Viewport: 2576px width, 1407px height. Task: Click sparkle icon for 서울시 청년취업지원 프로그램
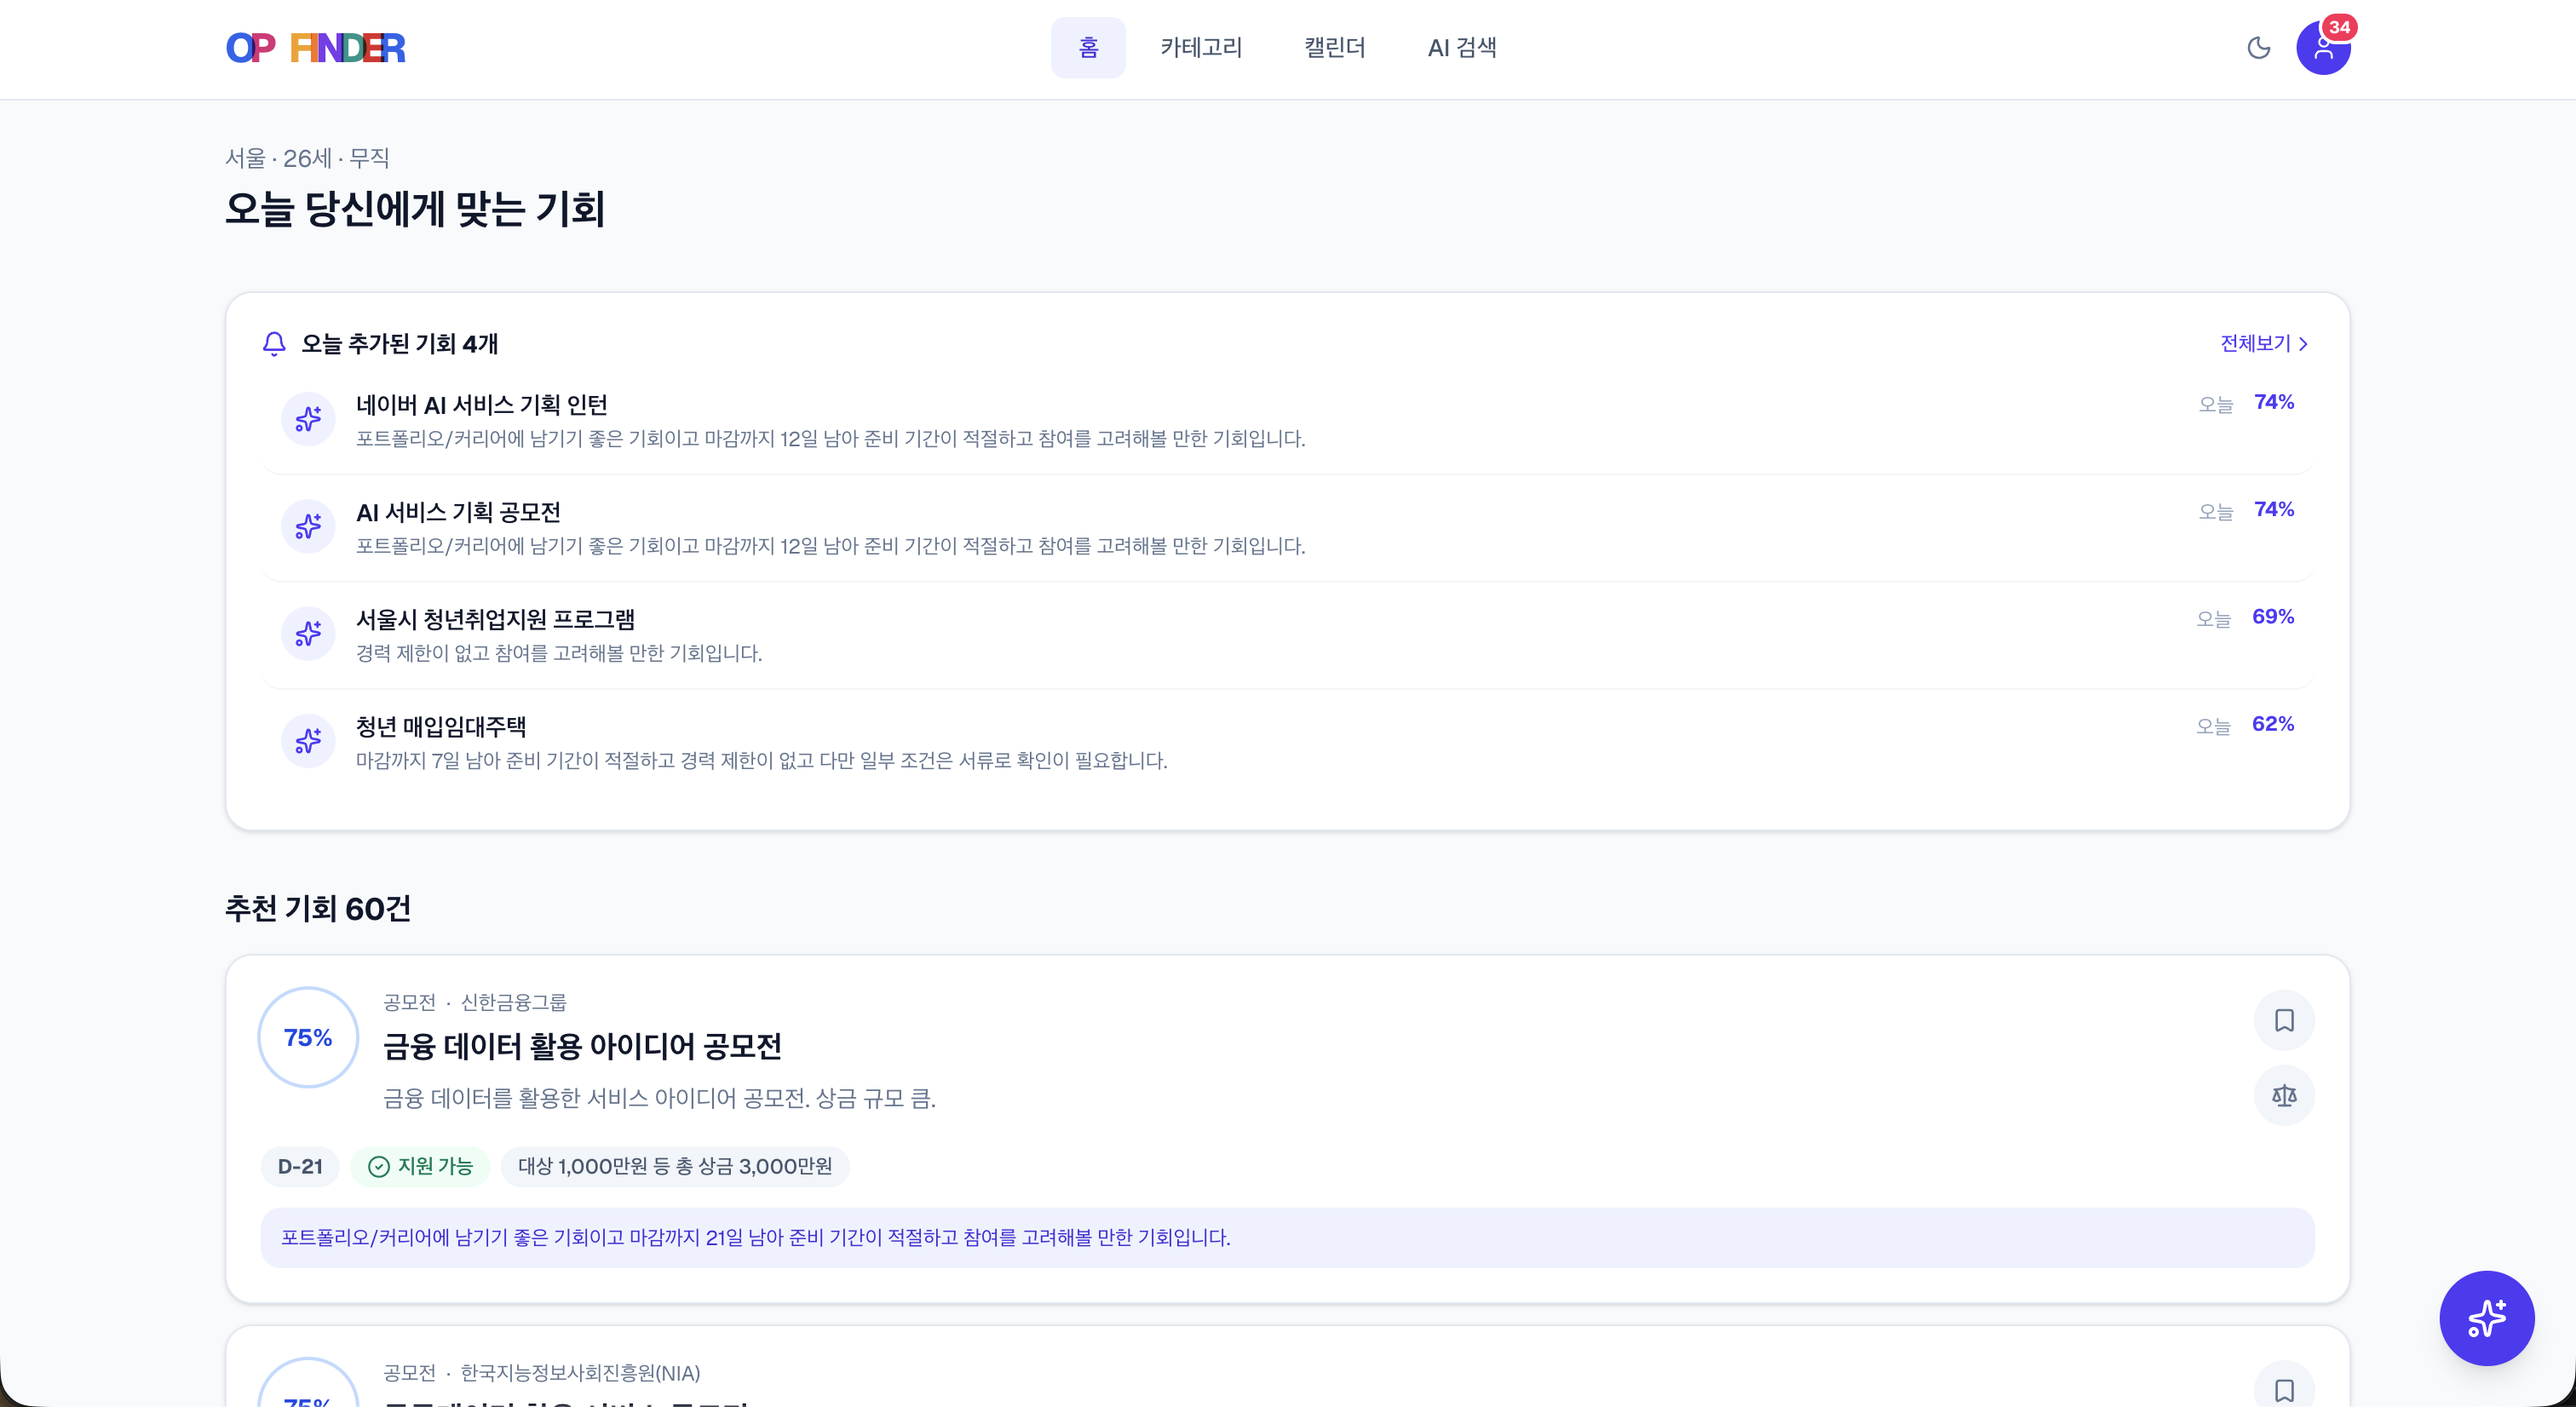pyautogui.click(x=308, y=633)
